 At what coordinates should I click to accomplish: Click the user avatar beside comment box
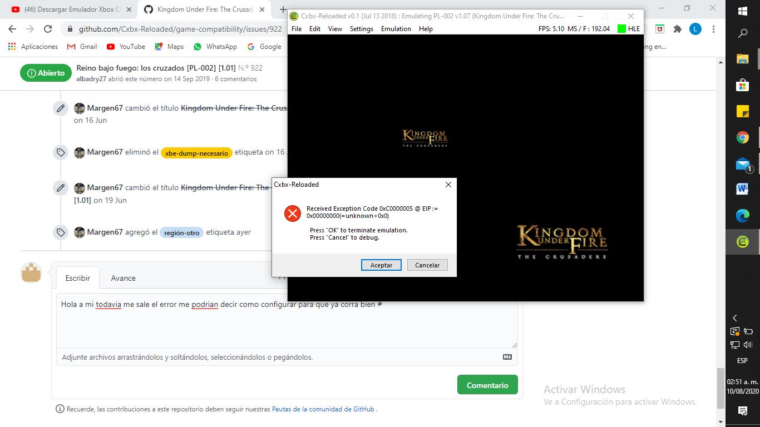(31, 272)
